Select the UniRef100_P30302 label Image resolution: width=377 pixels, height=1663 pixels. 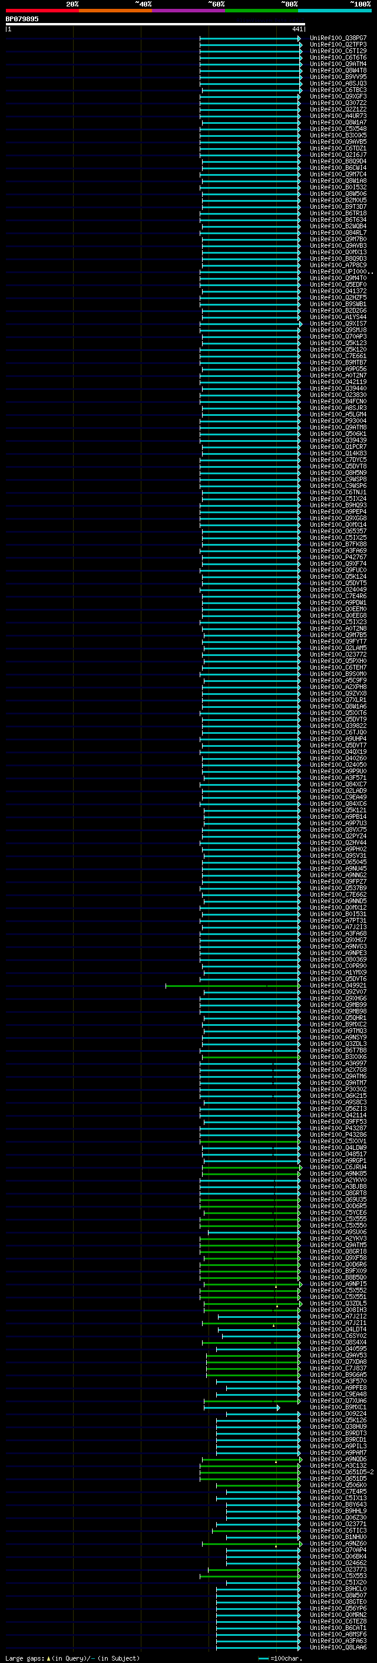pyautogui.click(x=338, y=1090)
